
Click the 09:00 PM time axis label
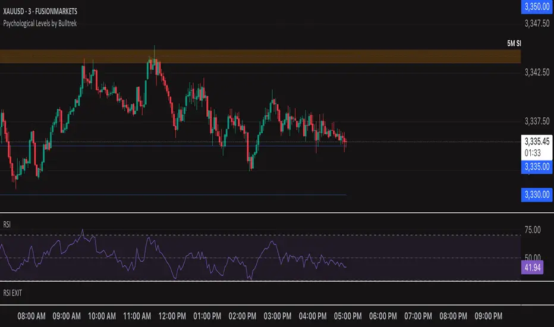click(488, 316)
